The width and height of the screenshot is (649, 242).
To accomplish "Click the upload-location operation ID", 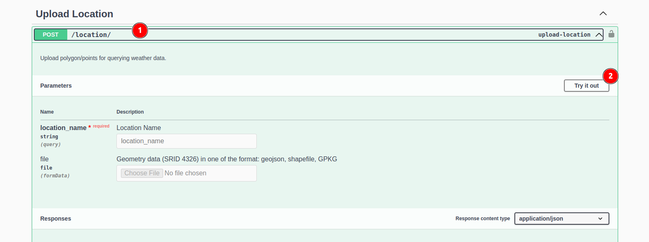I will [x=564, y=35].
